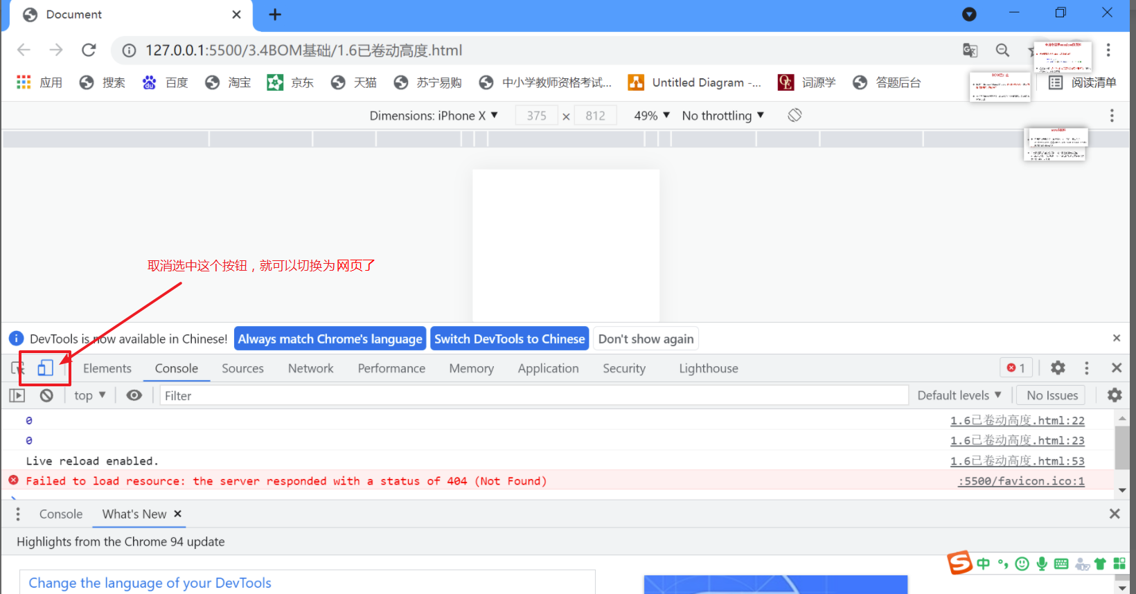Show the console sidebar

pyautogui.click(x=17, y=395)
